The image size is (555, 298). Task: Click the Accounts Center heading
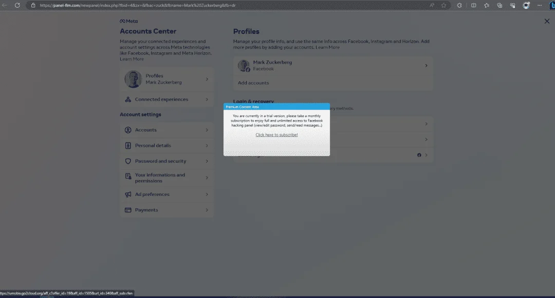[x=148, y=31]
